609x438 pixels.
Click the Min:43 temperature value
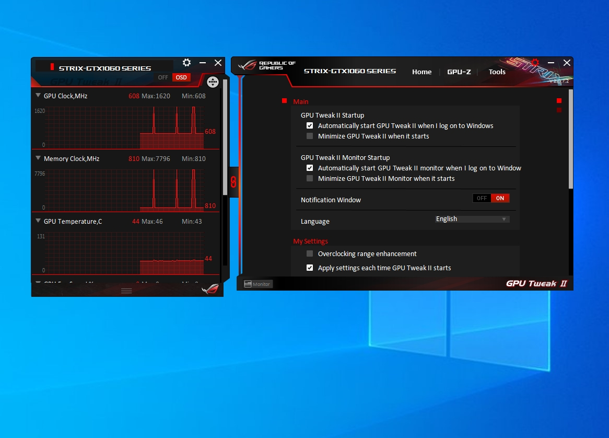tap(192, 222)
